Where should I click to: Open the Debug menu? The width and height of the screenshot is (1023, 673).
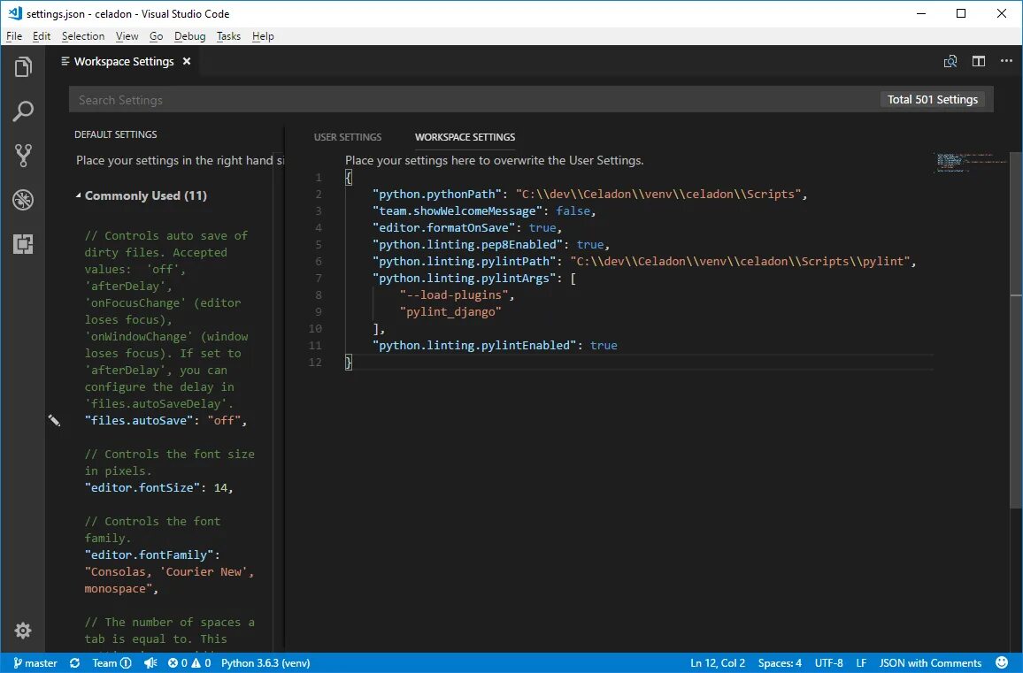pos(190,36)
